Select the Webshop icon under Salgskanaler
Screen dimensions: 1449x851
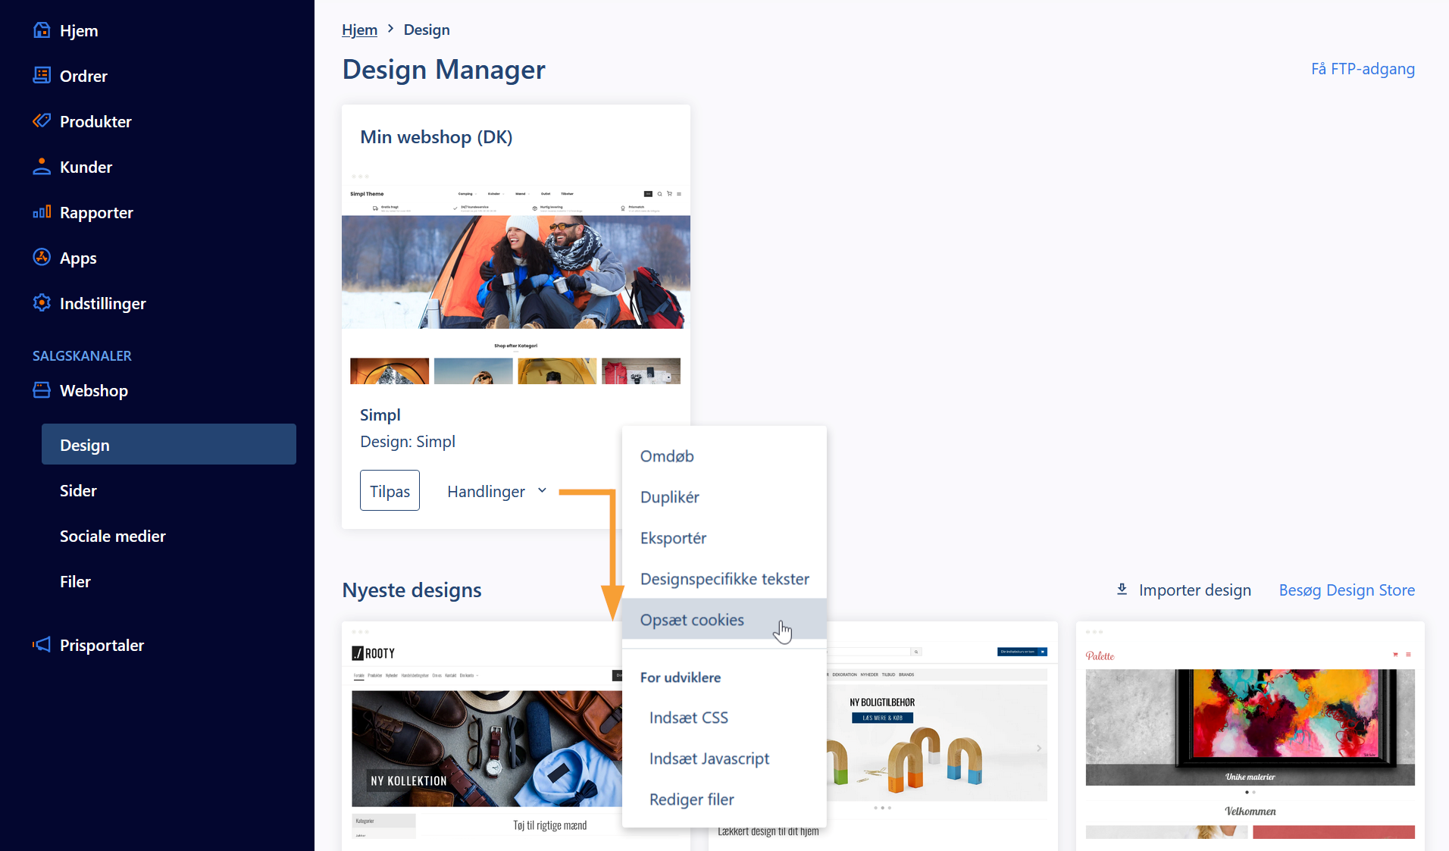click(42, 390)
